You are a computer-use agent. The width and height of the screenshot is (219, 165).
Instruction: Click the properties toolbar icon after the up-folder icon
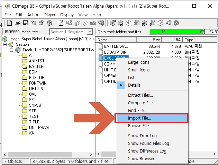tap(41, 23)
